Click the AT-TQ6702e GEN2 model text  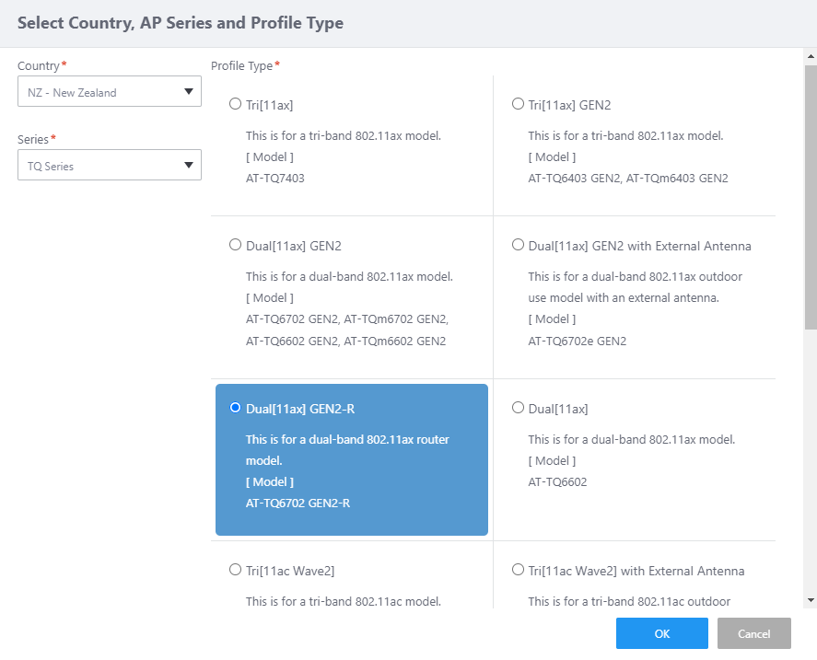pos(577,341)
